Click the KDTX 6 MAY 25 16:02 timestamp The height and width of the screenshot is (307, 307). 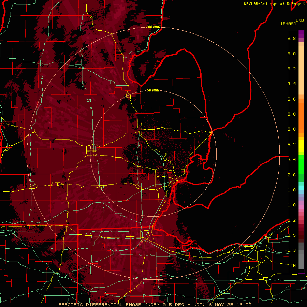tap(222, 305)
